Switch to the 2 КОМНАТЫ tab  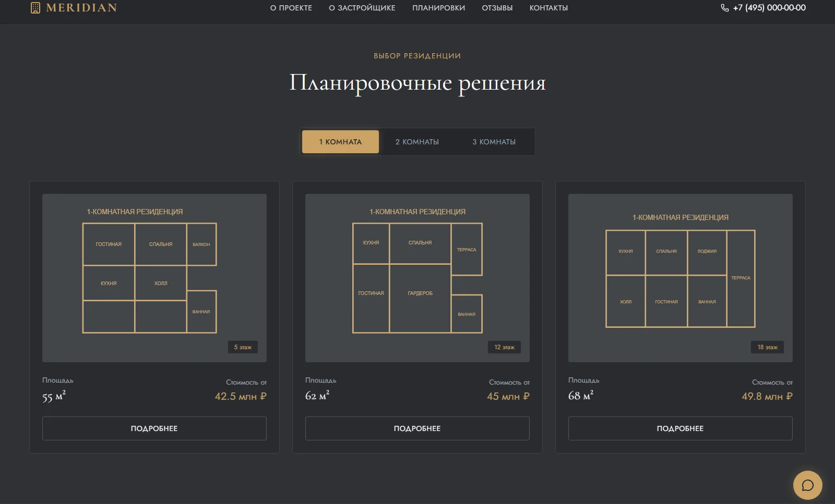pos(417,142)
